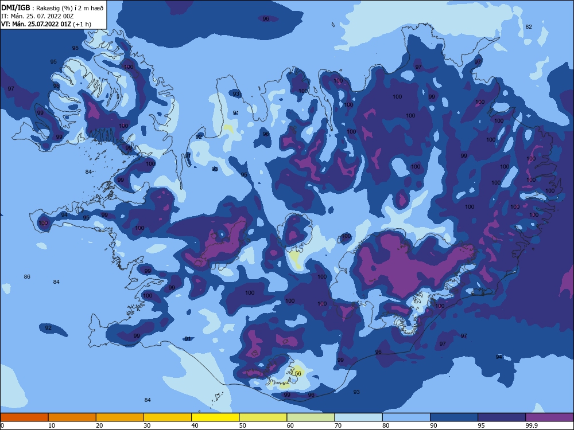Click the bright yellow 40–50 legend swatch
574x430 pixels.
click(215, 417)
